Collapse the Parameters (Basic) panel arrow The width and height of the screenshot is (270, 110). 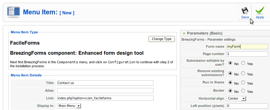click(x=184, y=33)
